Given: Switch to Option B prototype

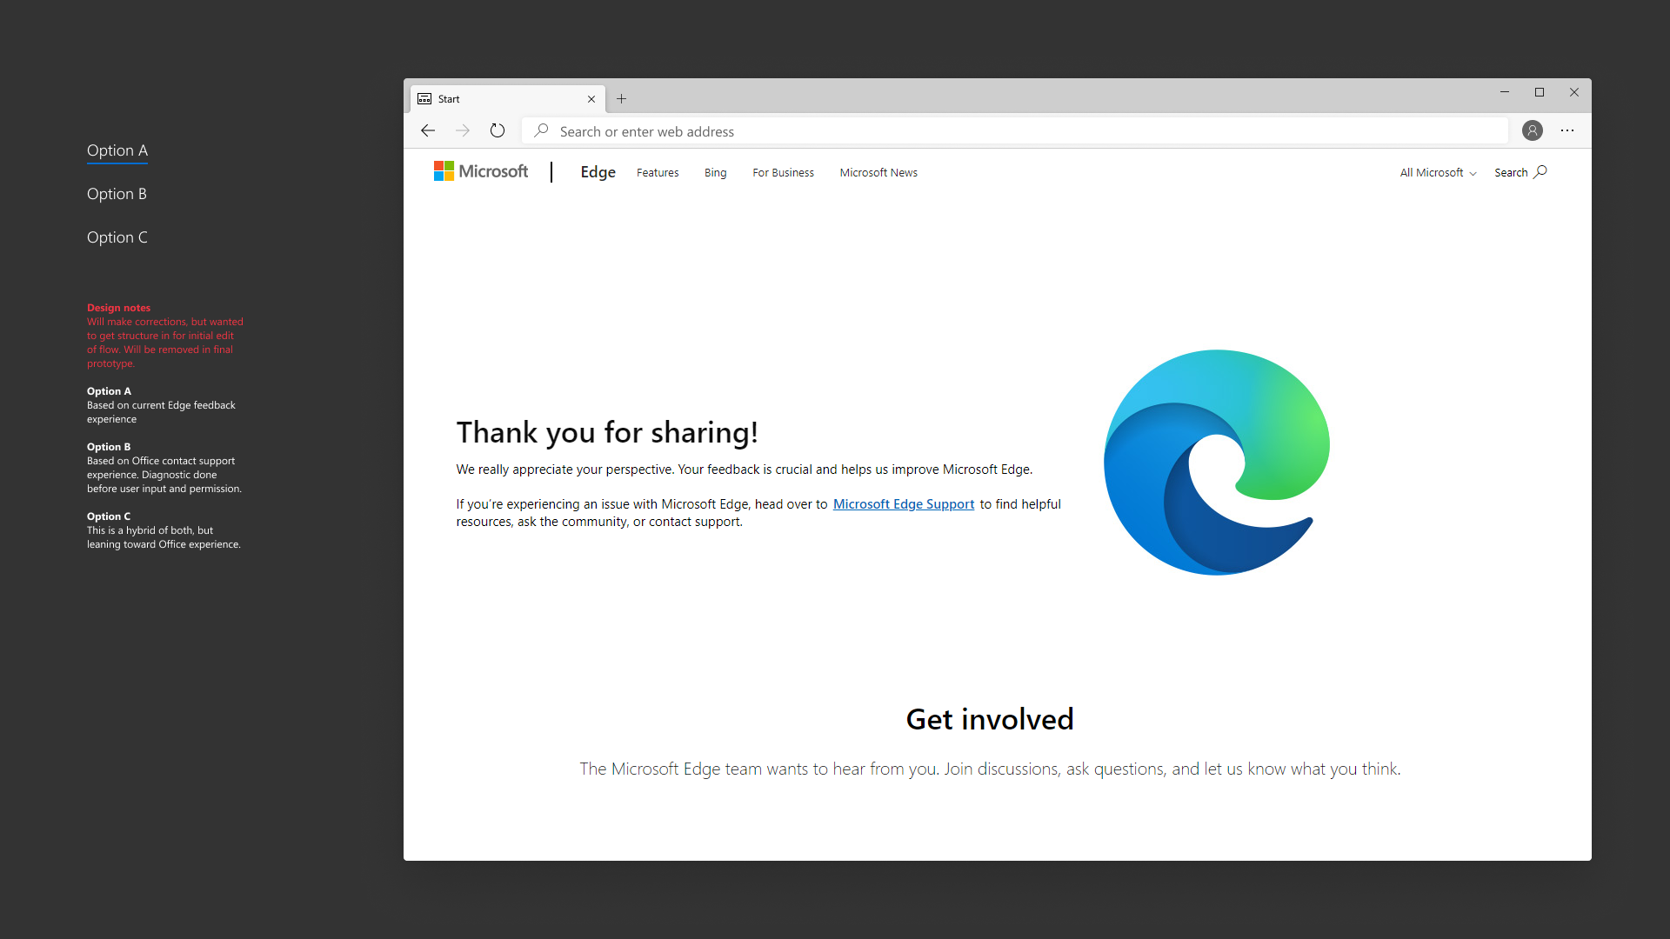Looking at the screenshot, I should tap(117, 194).
